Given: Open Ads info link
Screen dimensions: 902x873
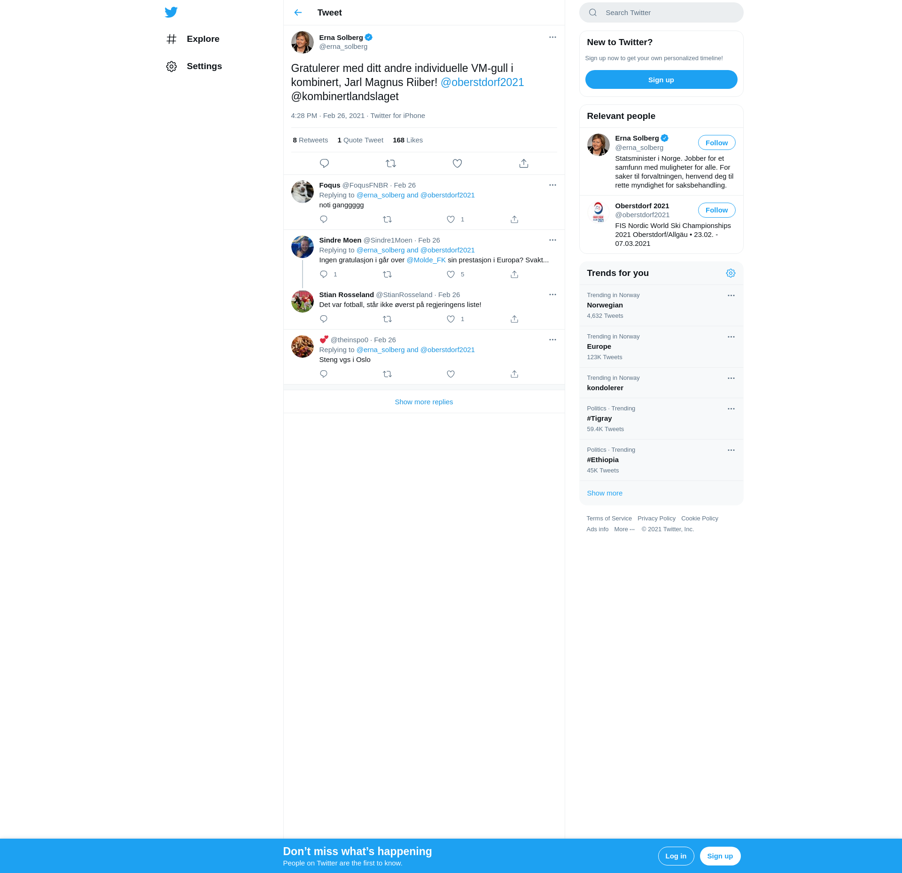Looking at the screenshot, I should point(597,529).
